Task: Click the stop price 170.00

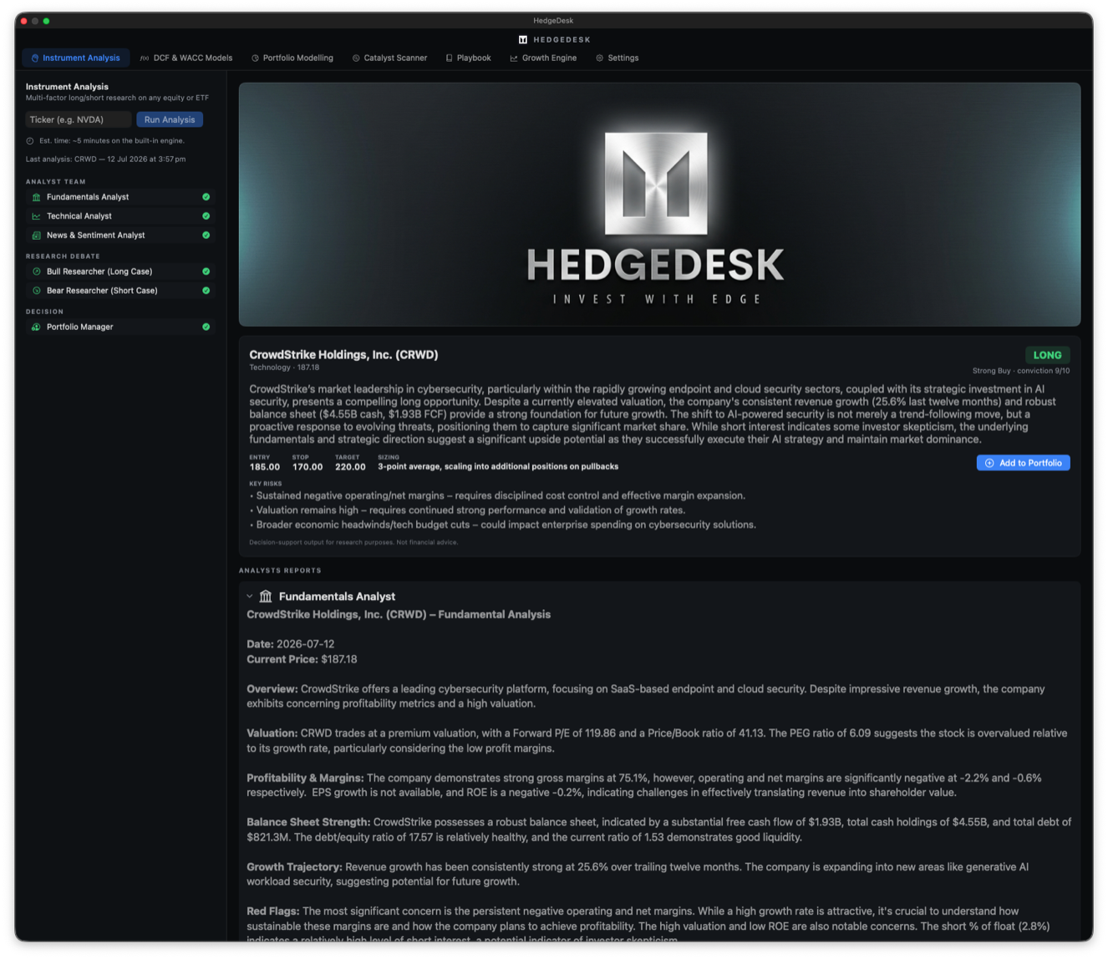Action: tap(307, 467)
